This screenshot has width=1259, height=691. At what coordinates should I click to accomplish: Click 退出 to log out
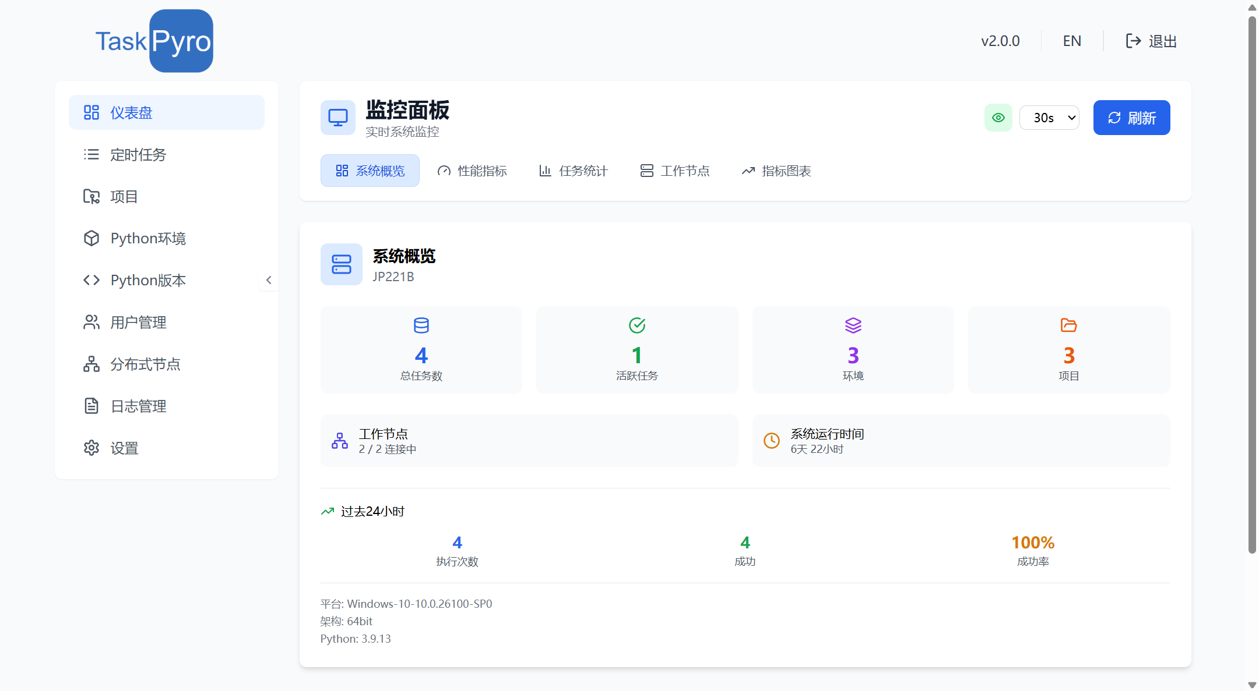[x=1151, y=41]
